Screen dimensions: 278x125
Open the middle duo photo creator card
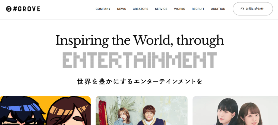pos(141,111)
